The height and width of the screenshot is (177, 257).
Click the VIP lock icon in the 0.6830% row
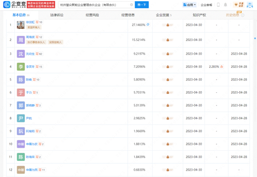[x=168, y=170]
